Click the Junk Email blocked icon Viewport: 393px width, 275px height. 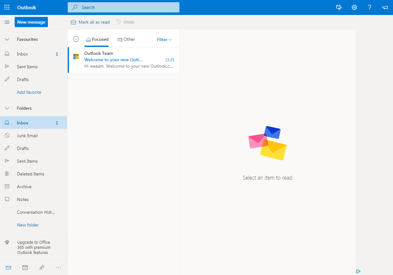click(7, 136)
